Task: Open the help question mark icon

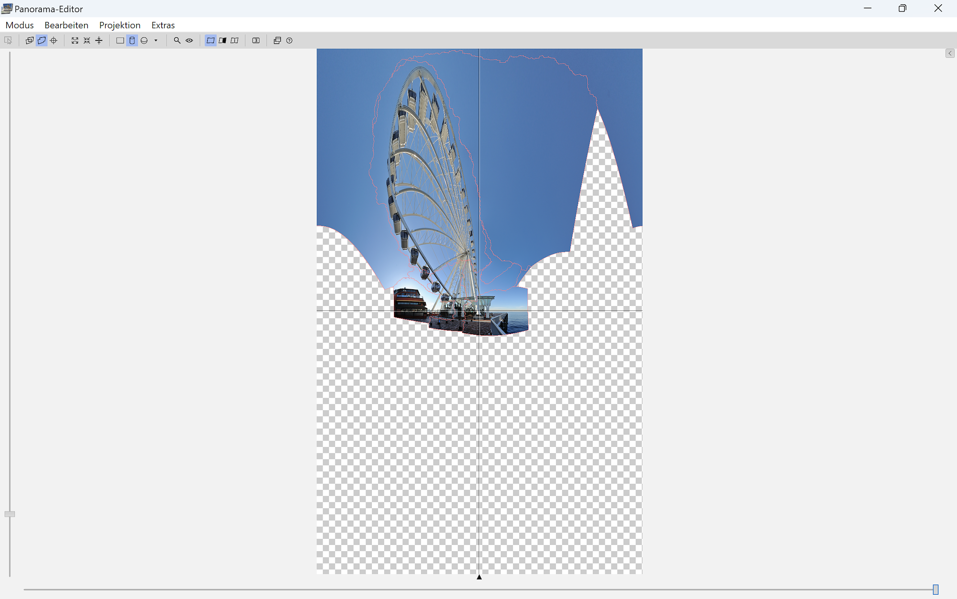Action: [289, 41]
